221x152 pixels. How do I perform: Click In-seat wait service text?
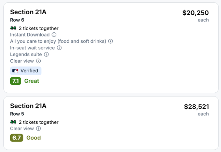(x=32, y=48)
